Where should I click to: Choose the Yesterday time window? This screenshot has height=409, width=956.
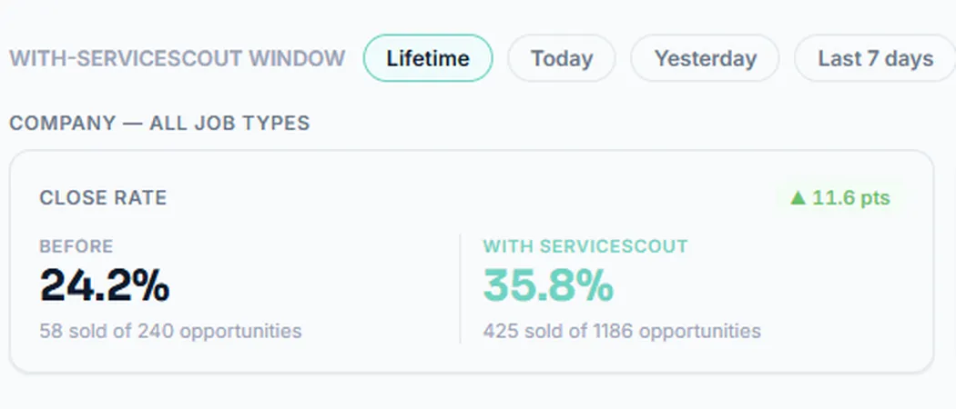[x=705, y=58]
